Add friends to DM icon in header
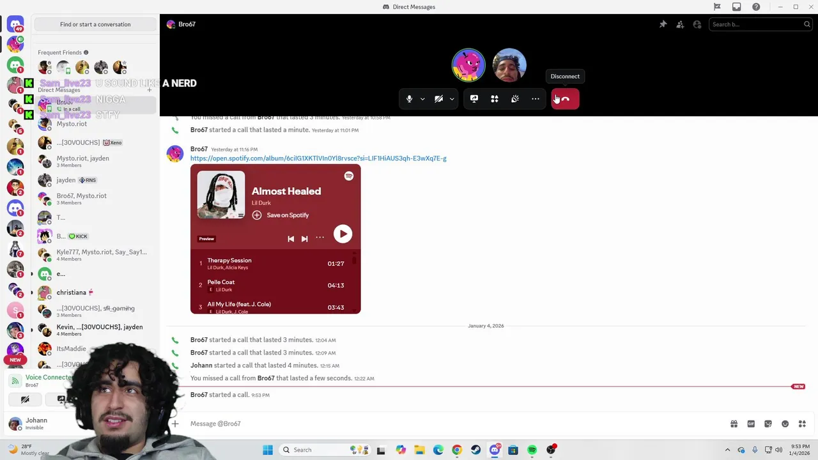This screenshot has width=818, height=460. click(680, 24)
